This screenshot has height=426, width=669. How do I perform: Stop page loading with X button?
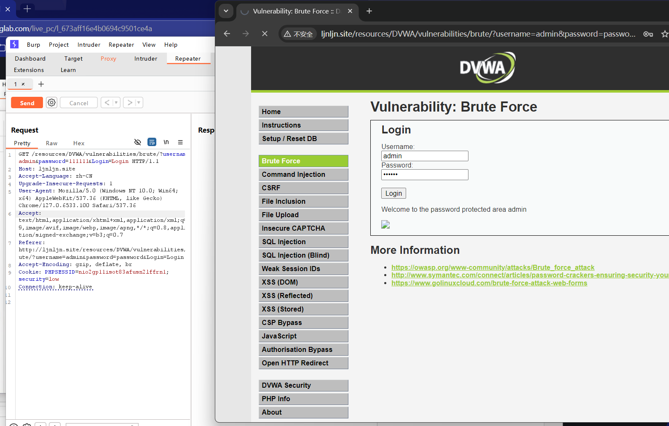point(265,34)
